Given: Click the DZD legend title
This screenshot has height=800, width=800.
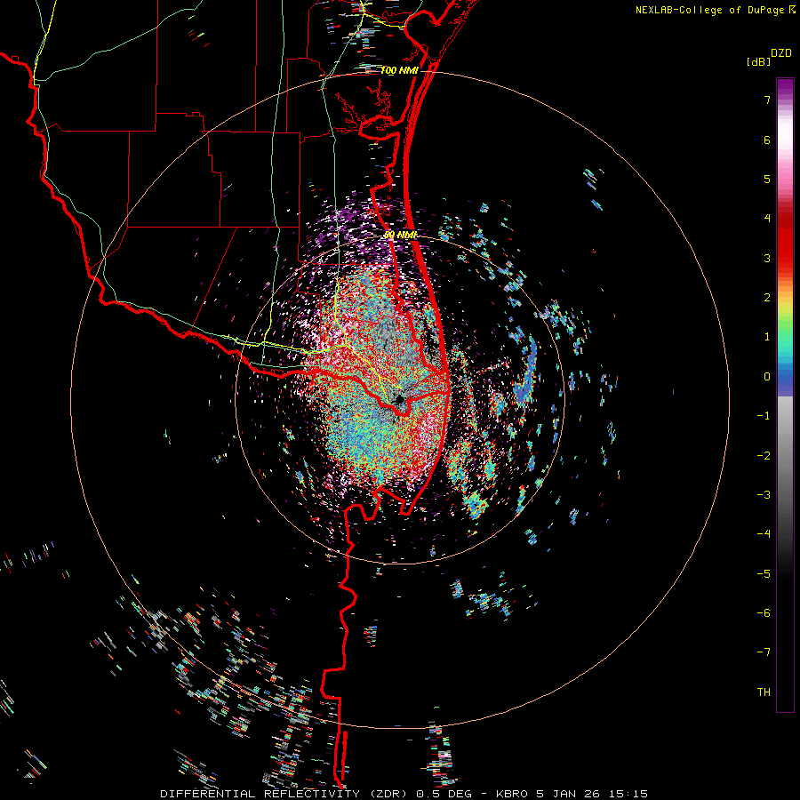Looking at the screenshot, I should click(781, 53).
